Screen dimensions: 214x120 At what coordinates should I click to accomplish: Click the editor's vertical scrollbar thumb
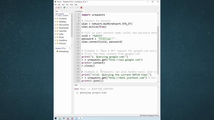pyautogui.click(x=158, y=50)
